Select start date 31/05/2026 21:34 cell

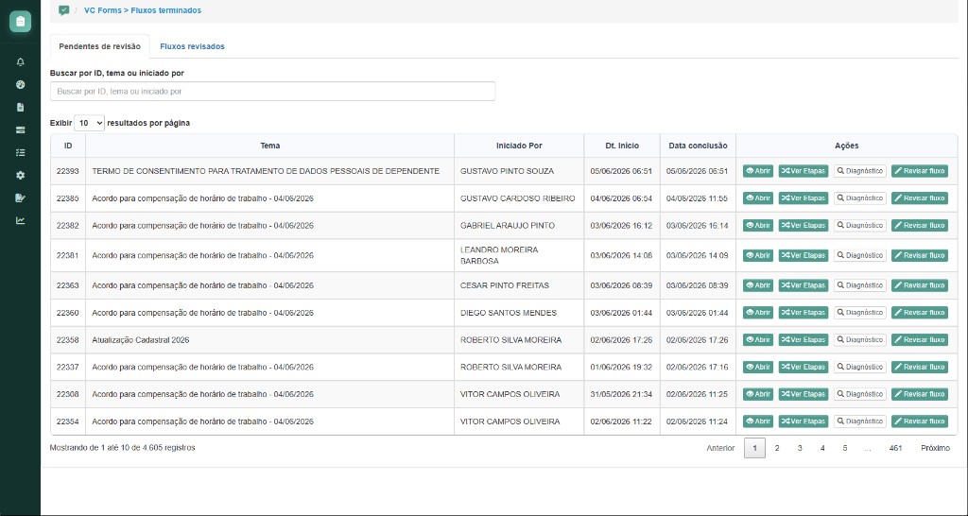point(622,394)
